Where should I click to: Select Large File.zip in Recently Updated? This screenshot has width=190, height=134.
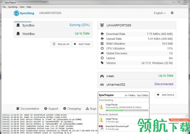pos(123,120)
